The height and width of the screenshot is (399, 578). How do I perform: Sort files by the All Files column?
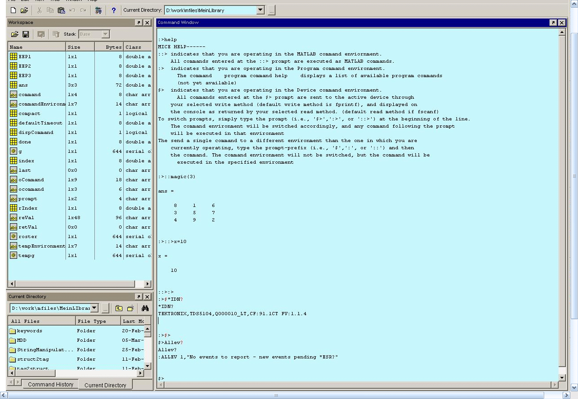click(42, 321)
